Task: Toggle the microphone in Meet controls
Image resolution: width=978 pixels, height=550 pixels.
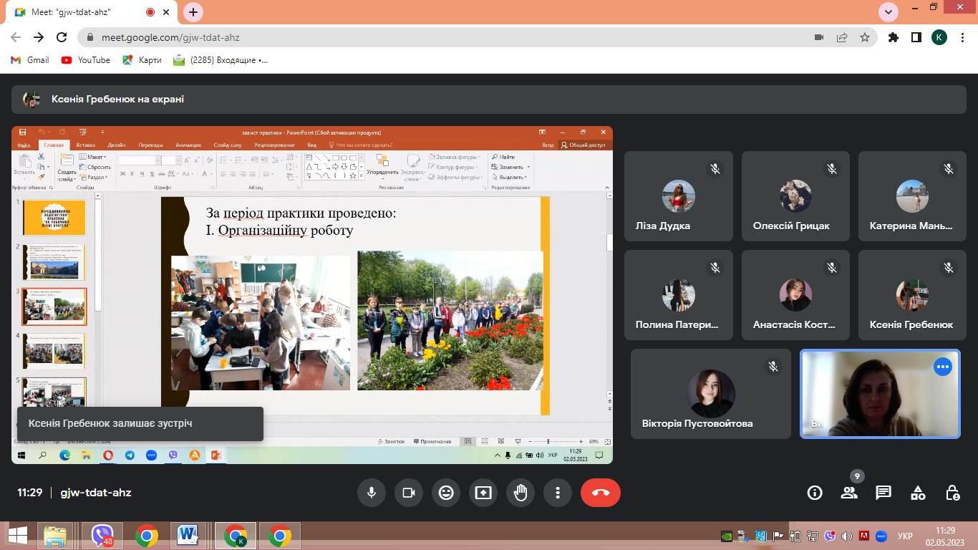Action: pos(372,493)
